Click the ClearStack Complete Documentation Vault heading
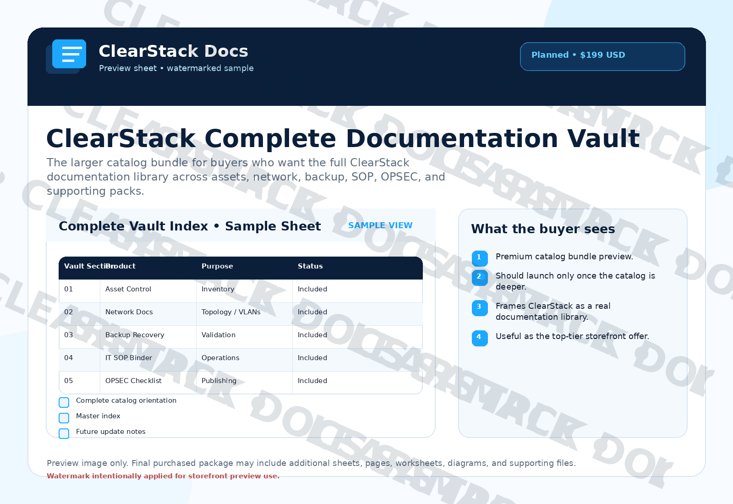This screenshot has width=733, height=504. point(343,138)
